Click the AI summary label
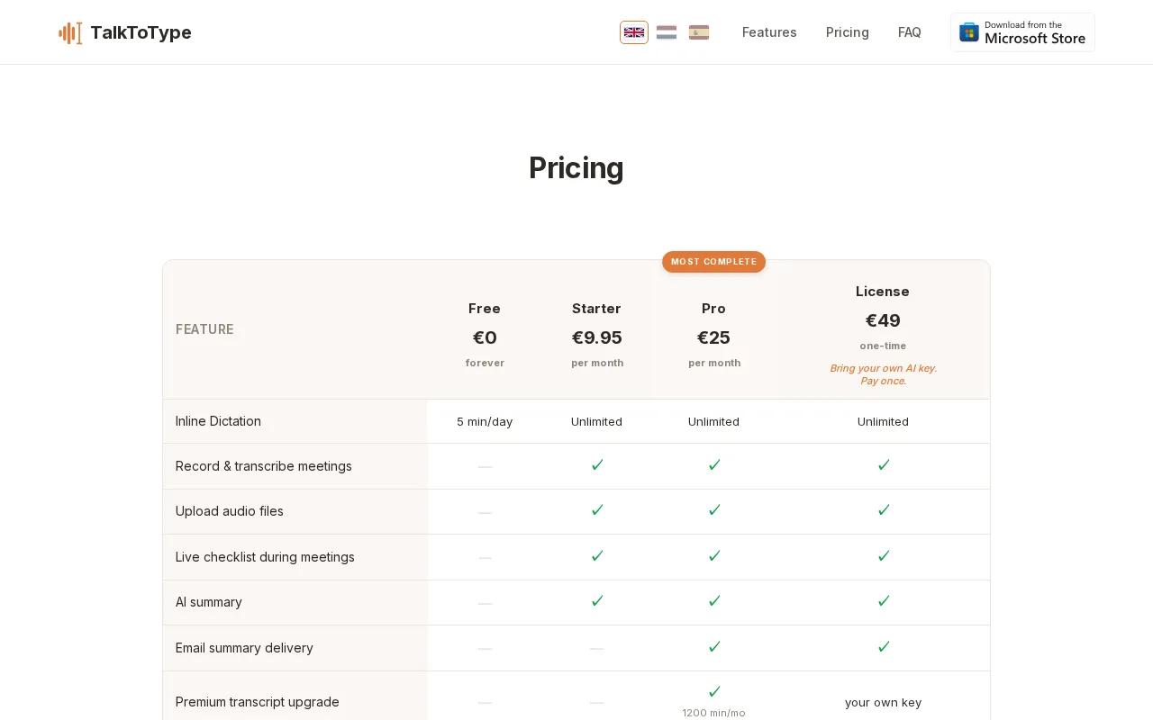Image resolution: width=1153 pixels, height=720 pixels. (x=209, y=602)
